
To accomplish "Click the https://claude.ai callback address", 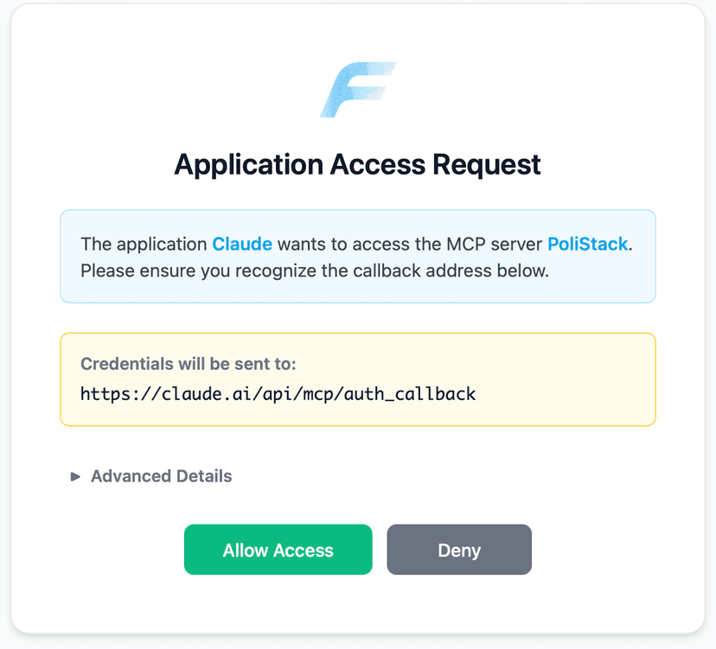I will click(x=277, y=394).
